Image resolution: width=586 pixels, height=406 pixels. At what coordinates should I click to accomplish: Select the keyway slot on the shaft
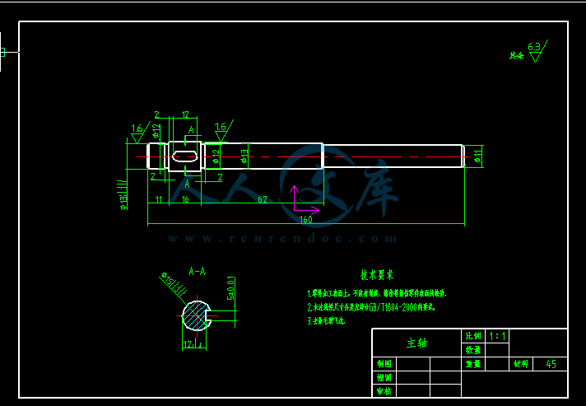pyautogui.click(x=184, y=155)
